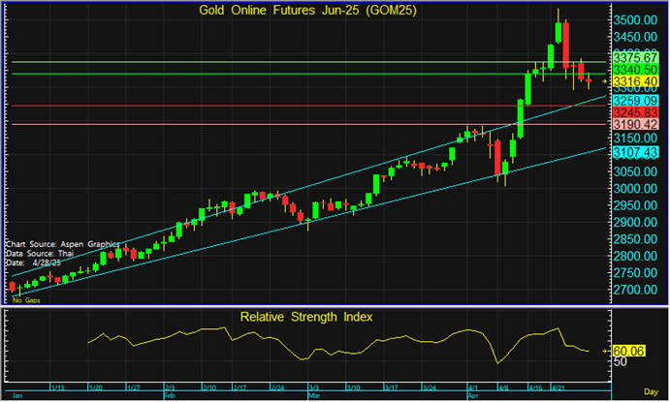Image resolution: width=670 pixels, height=402 pixels.
Task: Click the 3500.00 price axis label
Action: tap(637, 21)
